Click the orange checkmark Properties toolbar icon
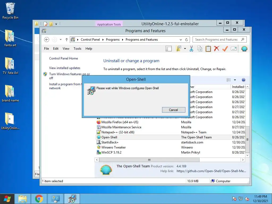The image size is (272, 204). [225, 49]
